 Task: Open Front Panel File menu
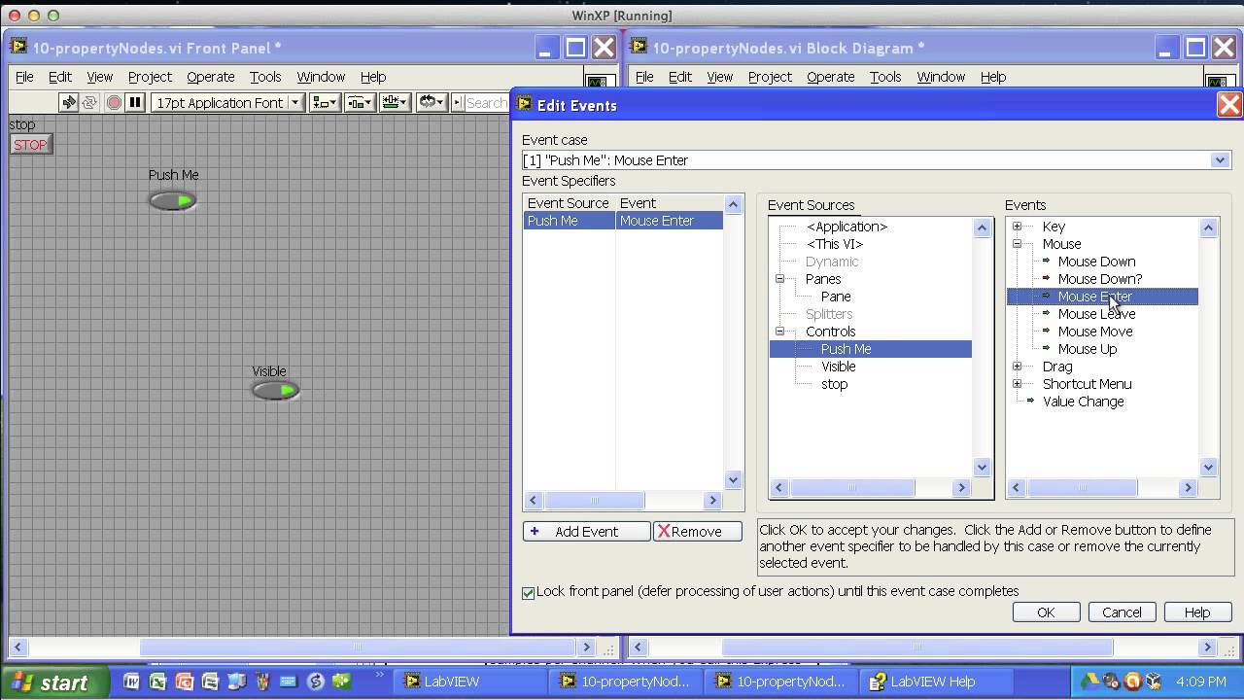coord(24,77)
